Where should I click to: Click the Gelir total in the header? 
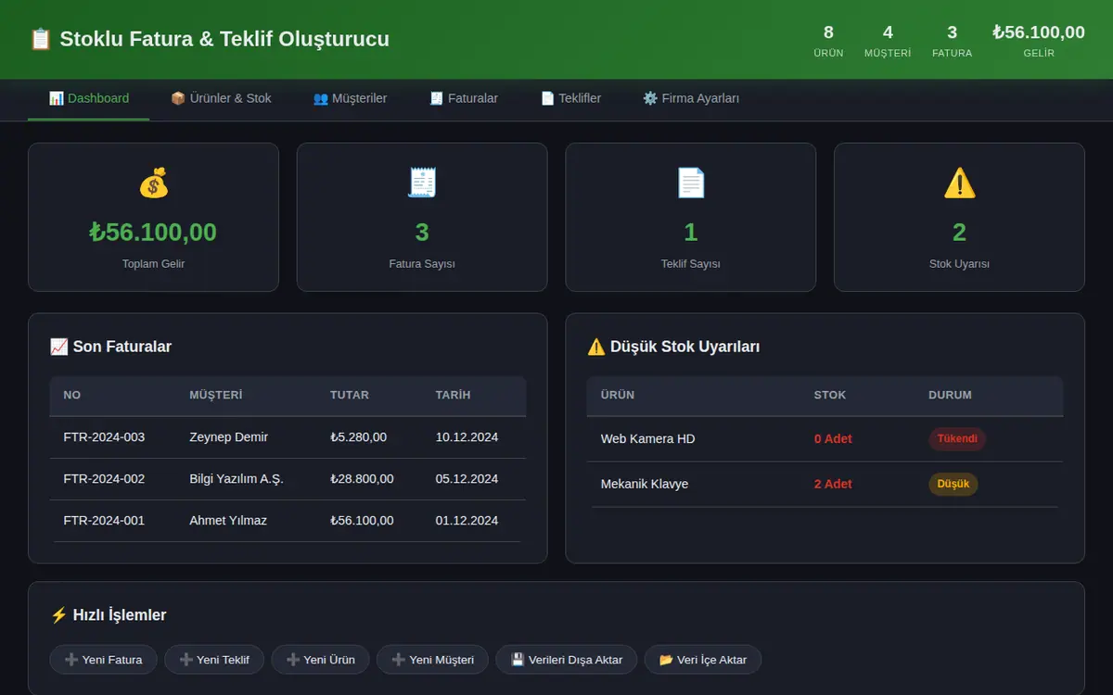pyautogui.click(x=1039, y=41)
